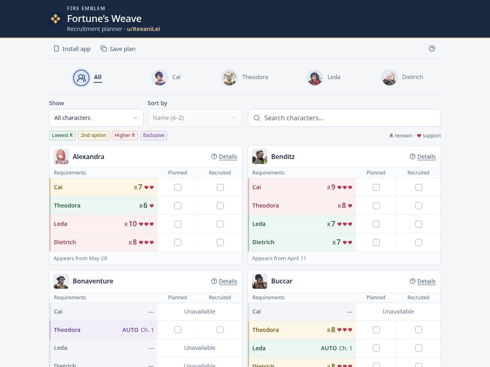Click the info icon beside Alexandra's Details
490x367 pixels.
[x=214, y=157]
